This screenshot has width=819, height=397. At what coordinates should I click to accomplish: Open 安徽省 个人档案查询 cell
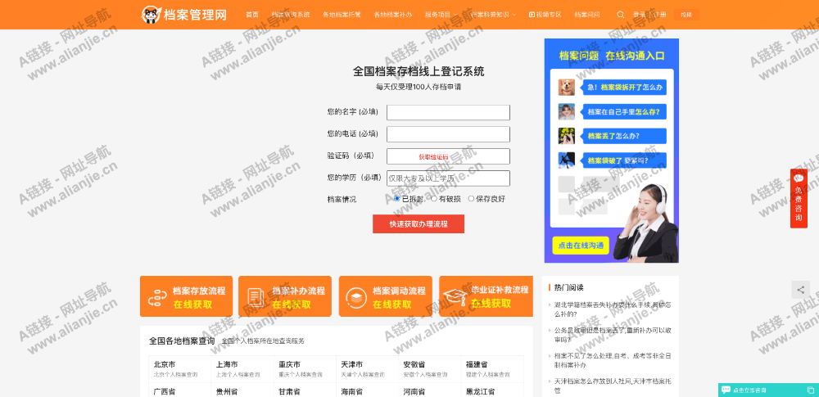click(x=430, y=369)
